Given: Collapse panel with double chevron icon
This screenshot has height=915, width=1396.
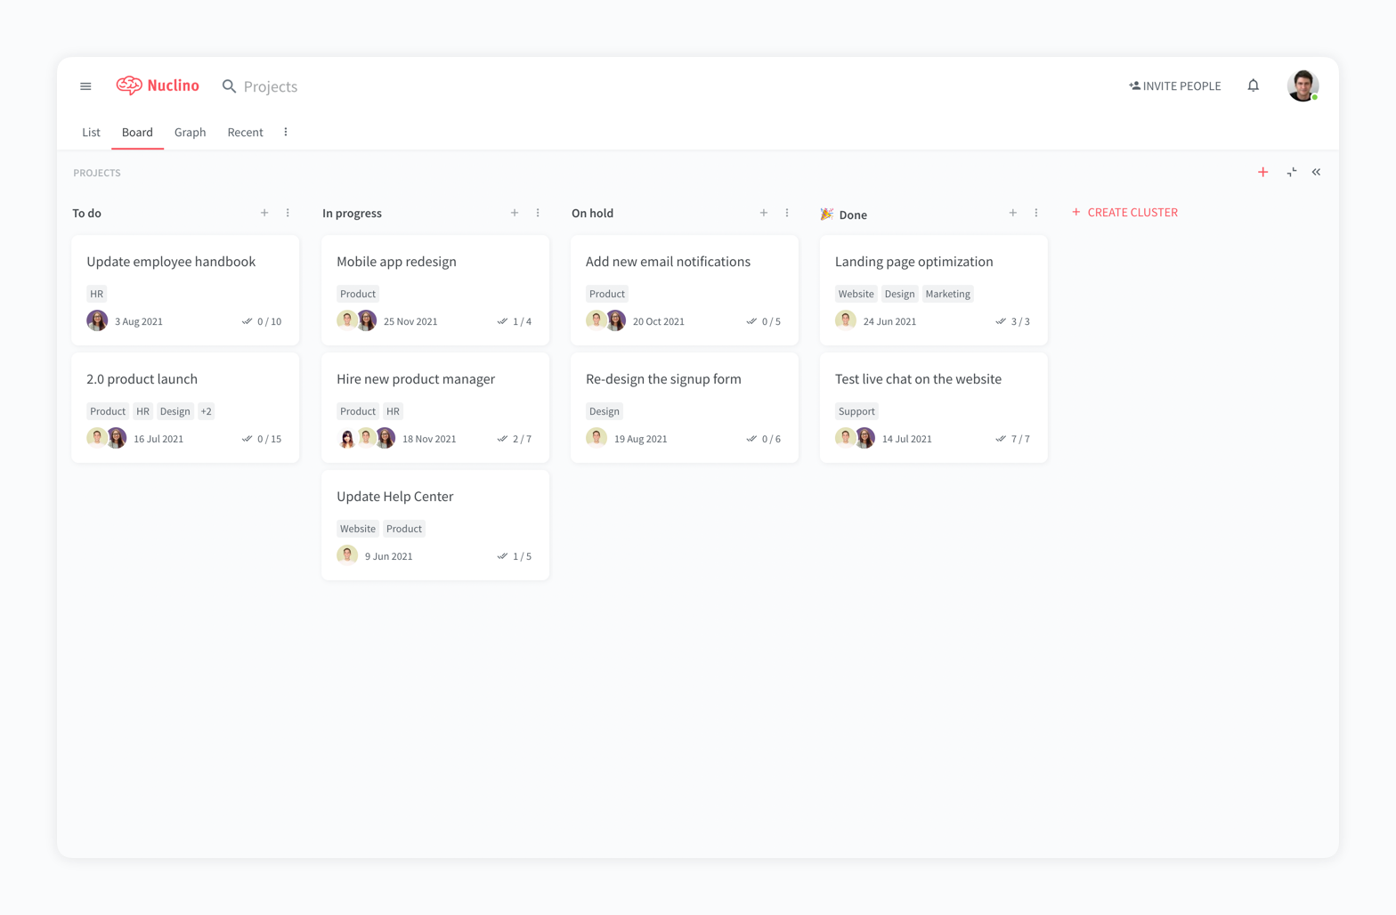Looking at the screenshot, I should pos(1316,172).
